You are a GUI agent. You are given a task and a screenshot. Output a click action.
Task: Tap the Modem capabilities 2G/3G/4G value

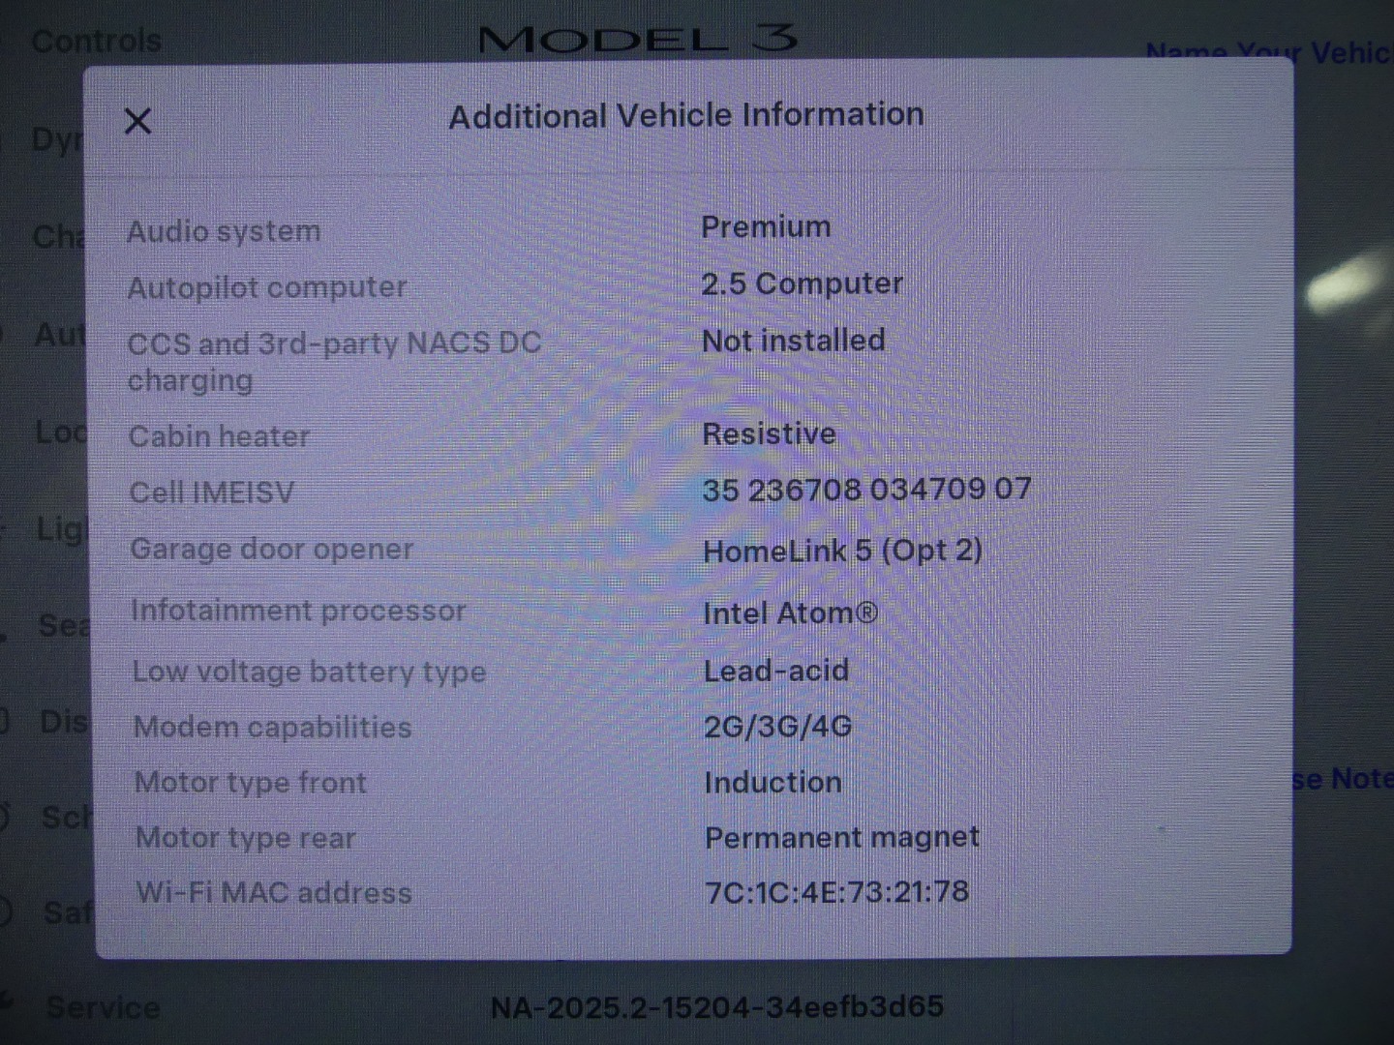click(777, 726)
